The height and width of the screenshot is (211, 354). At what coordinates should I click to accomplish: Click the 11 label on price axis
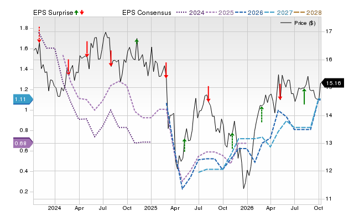329,199
